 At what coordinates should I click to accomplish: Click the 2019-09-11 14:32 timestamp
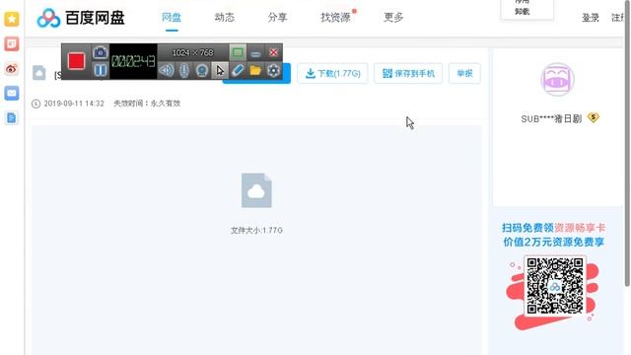(x=74, y=104)
